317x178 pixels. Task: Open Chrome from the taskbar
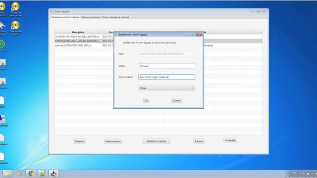31,174
